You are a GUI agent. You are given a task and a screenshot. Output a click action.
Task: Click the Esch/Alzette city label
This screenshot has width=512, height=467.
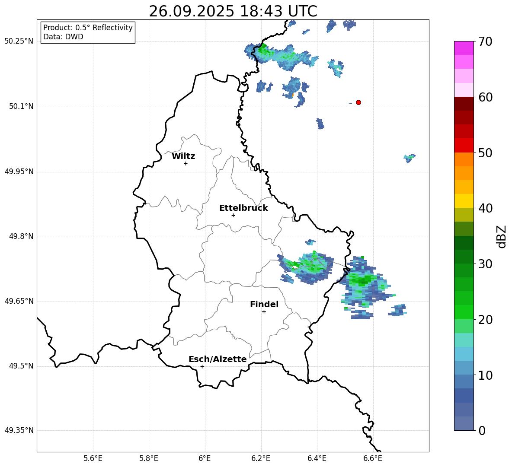click(x=218, y=359)
